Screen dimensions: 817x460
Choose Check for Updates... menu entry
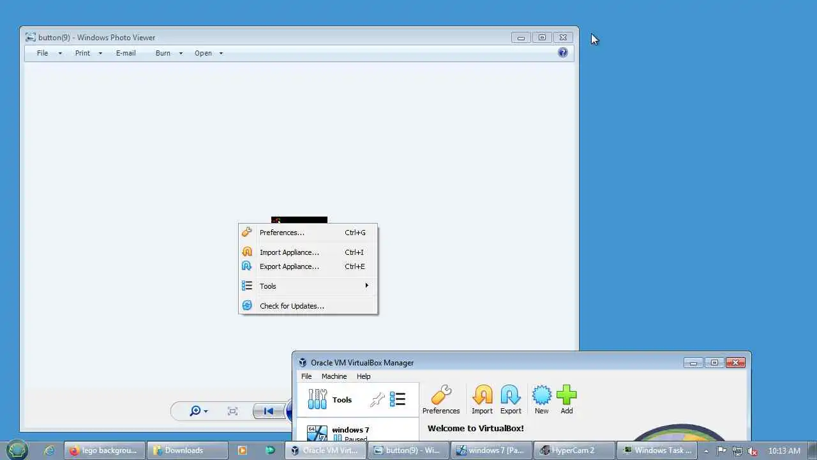308,306
